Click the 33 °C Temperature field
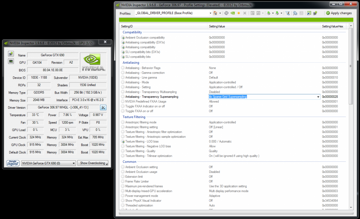Screen dimensions: 360x219 coord(35,115)
